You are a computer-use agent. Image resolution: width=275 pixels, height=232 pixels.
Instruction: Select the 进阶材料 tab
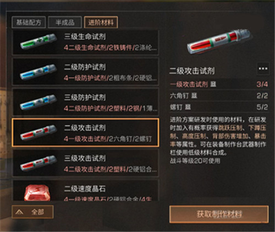[x=101, y=22]
